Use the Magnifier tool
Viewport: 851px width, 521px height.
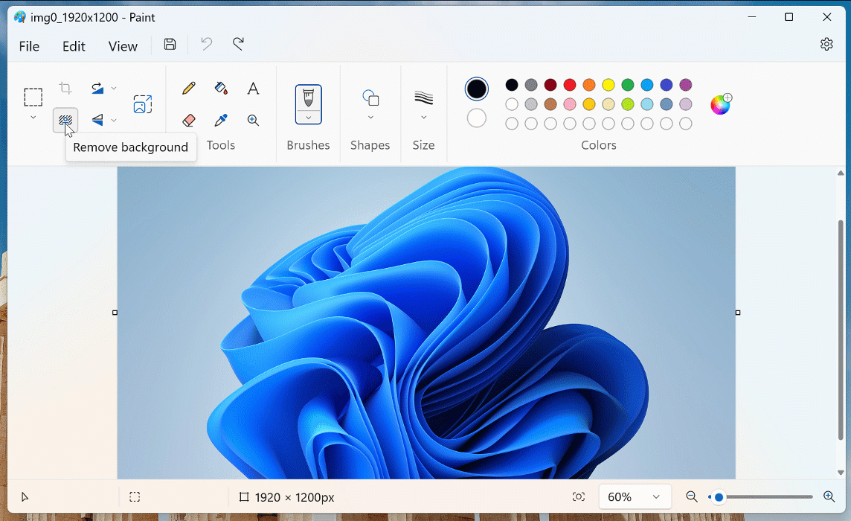tap(253, 121)
